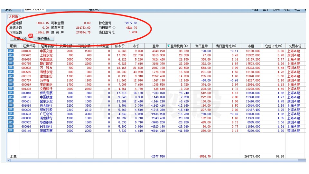Open detail icon for 万年青 row
309x174 pixels.
[x=11, y=80]
